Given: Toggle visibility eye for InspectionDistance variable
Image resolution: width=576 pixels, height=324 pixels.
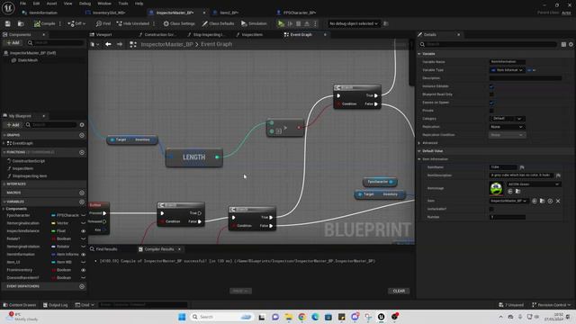Looking at the screenshot, I should point(83,231).
